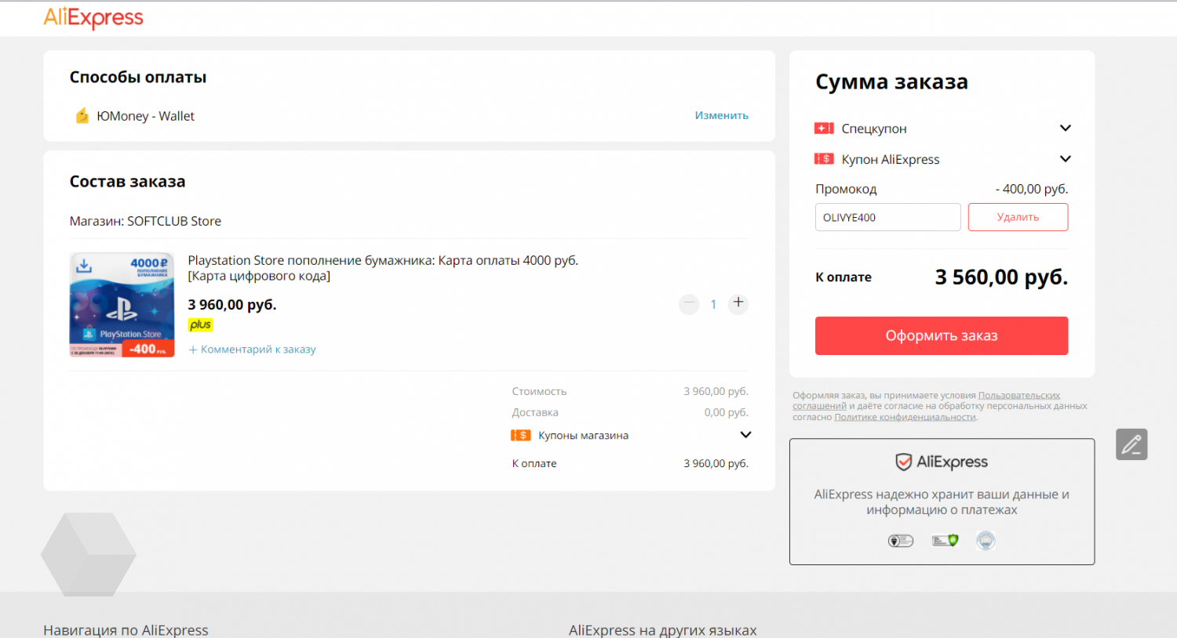
Task: Click the round blue certificate badge
Action: pyautogui.click(x=986, y=540)
